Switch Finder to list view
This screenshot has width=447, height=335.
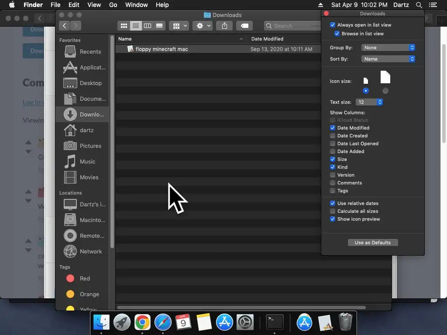click(x=136, y=26)
